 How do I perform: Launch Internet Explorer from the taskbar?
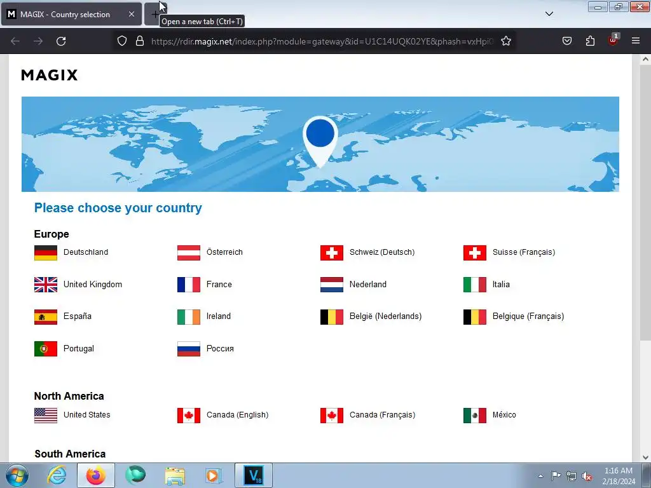(57, 475)
